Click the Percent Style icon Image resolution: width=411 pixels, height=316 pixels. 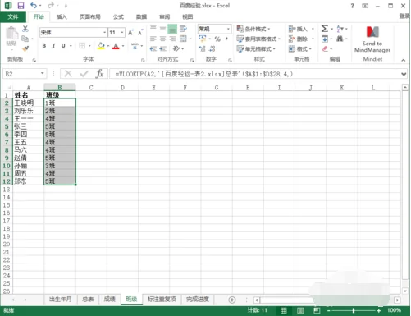217,39
